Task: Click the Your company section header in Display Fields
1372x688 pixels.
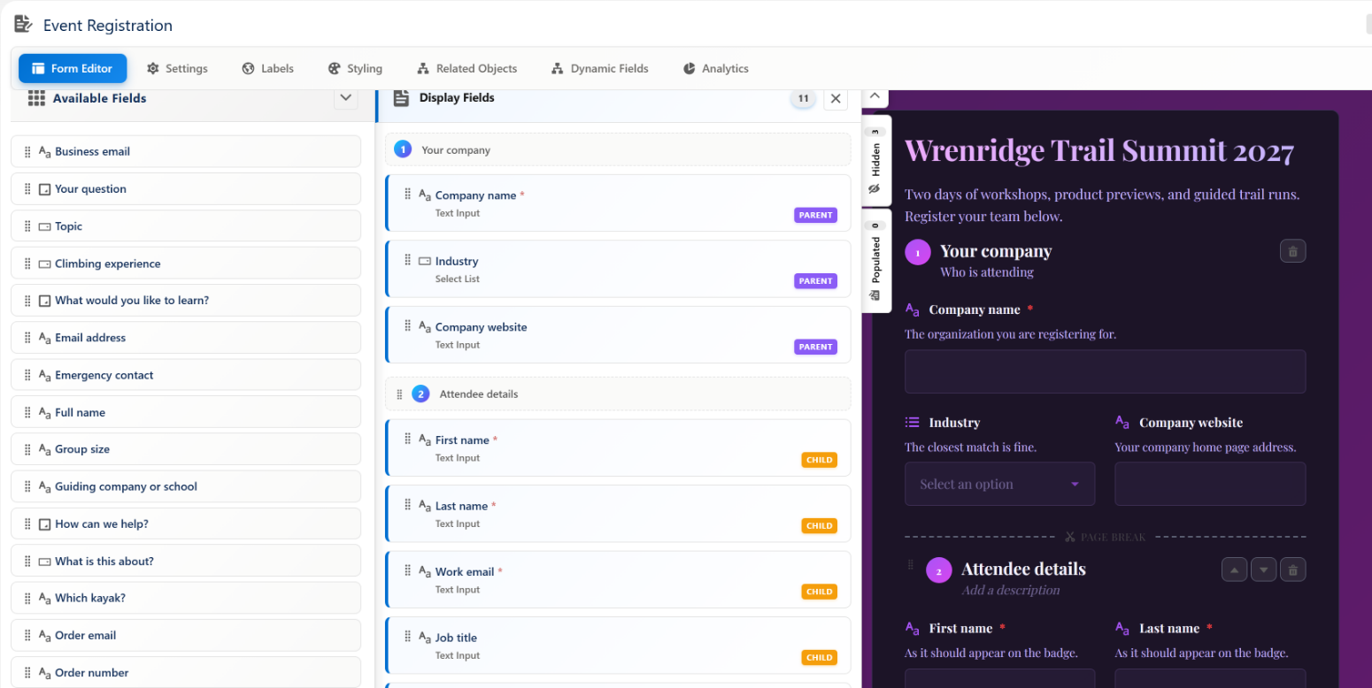Action: [x=618, y=149]
